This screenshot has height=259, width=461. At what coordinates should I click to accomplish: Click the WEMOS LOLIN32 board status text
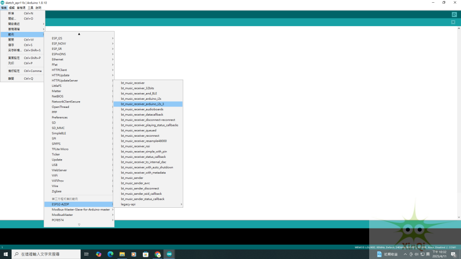406,247
